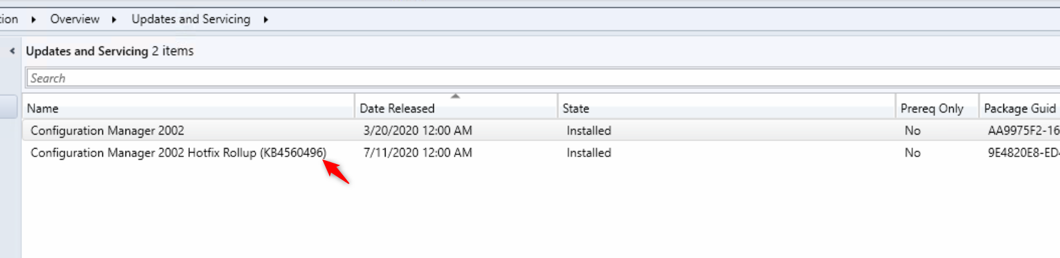Go to Overview in breadcrumb

(75, 19)
